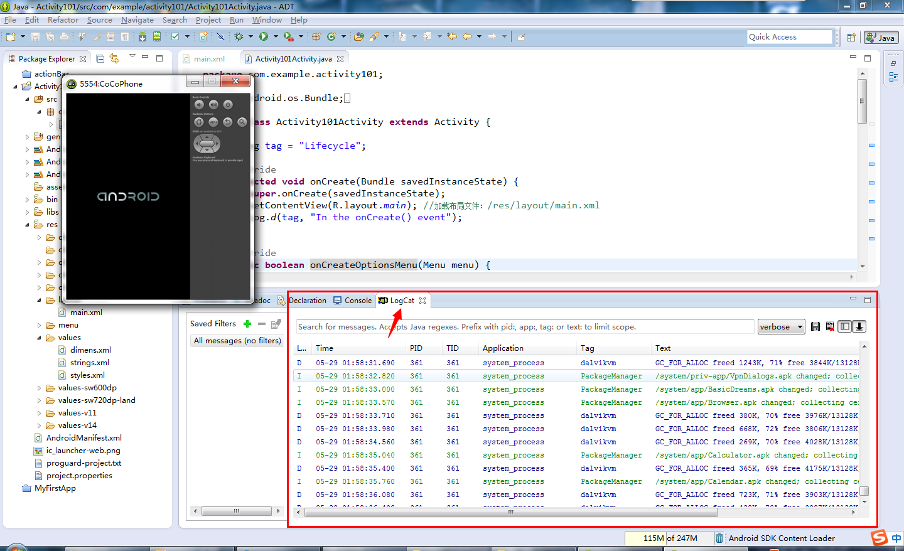Select All messages (no filters) filter
Image resolution: width=904 pixels, height=551 pixels.
(x=237, y=341)
